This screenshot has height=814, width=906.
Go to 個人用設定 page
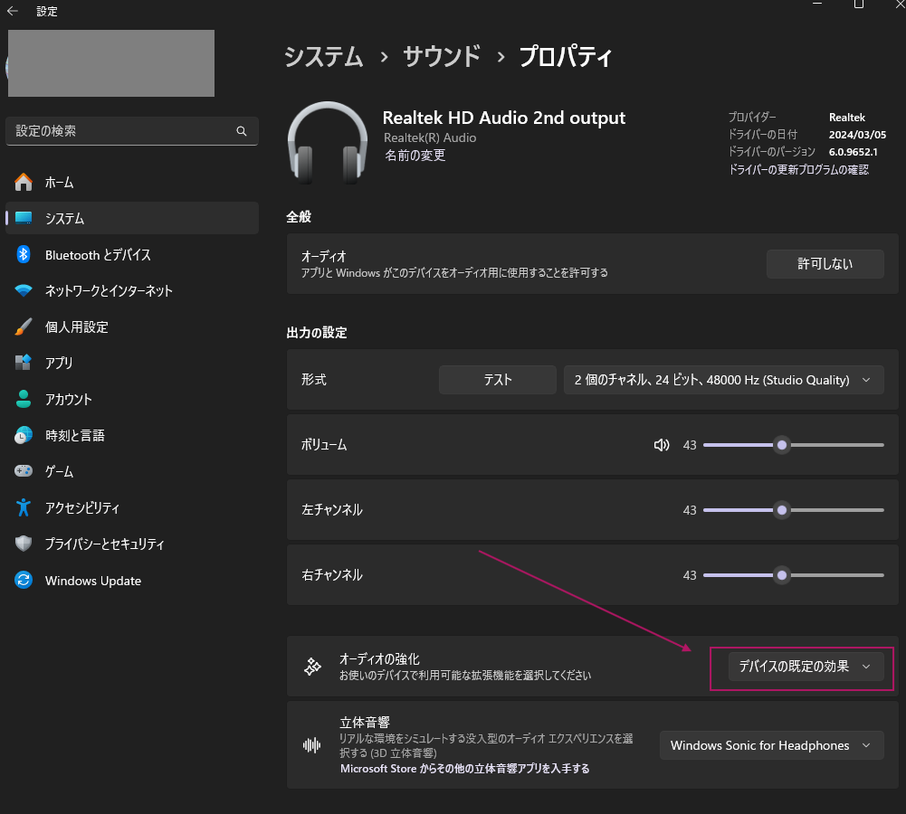(132, 327)
